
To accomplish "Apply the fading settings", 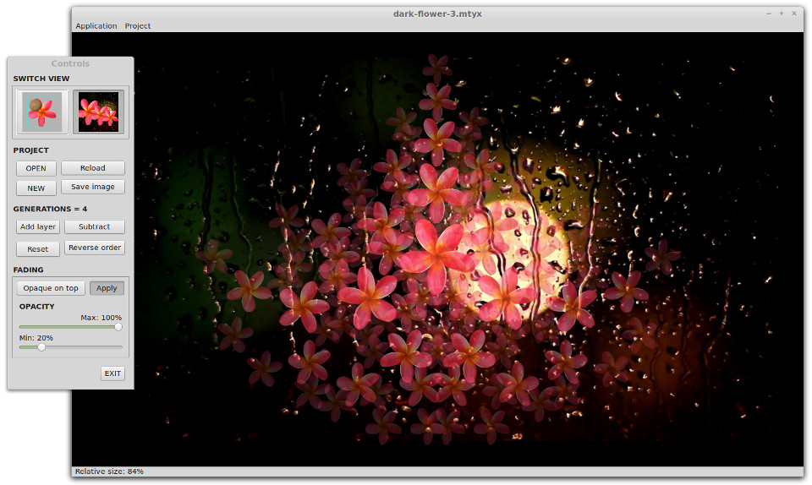I will (107, 288).
